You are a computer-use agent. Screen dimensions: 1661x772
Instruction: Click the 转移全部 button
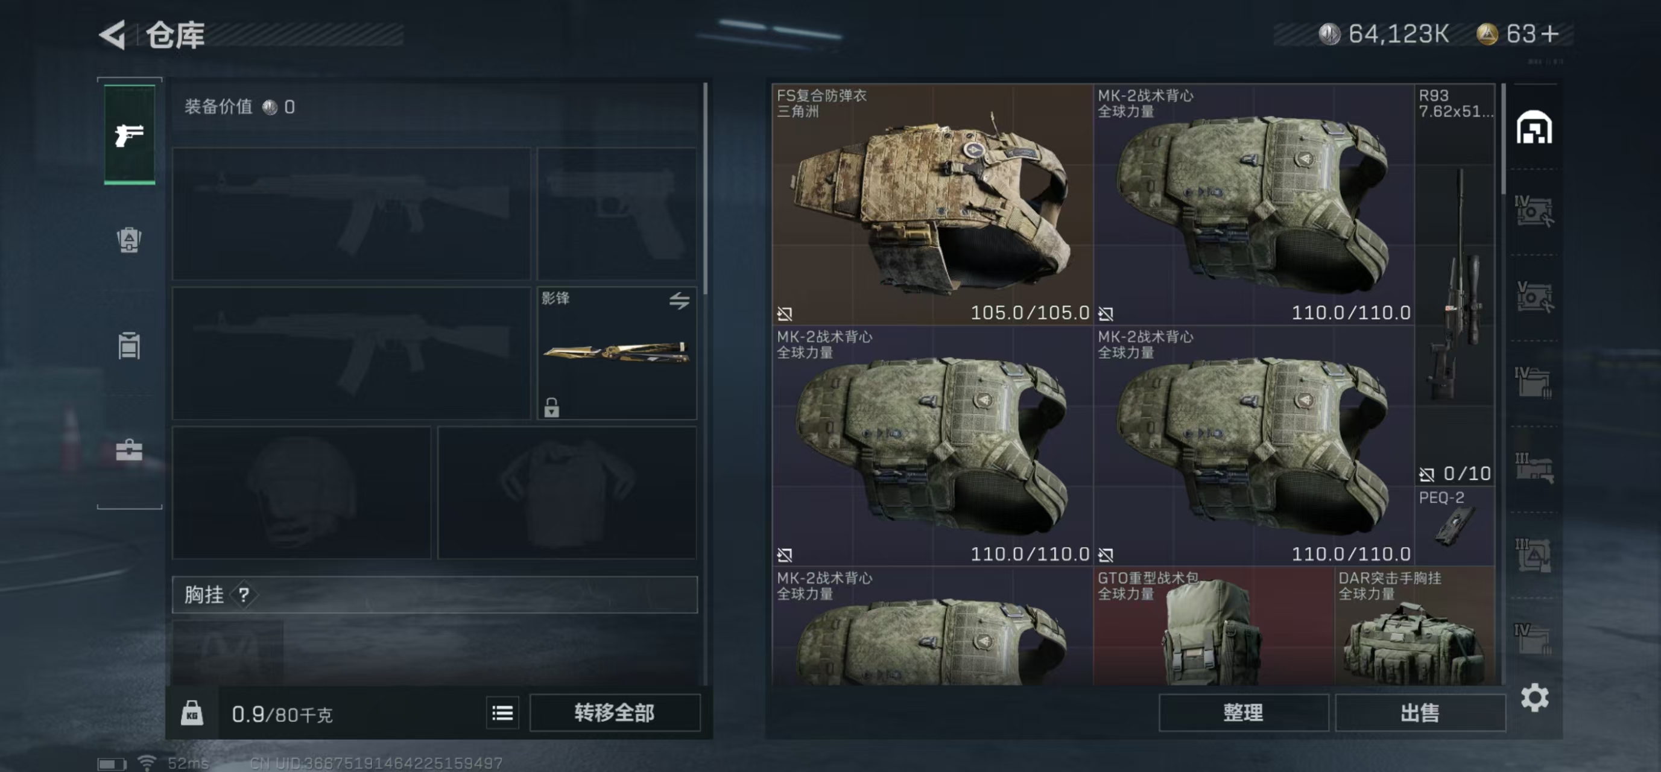point(615,713)
